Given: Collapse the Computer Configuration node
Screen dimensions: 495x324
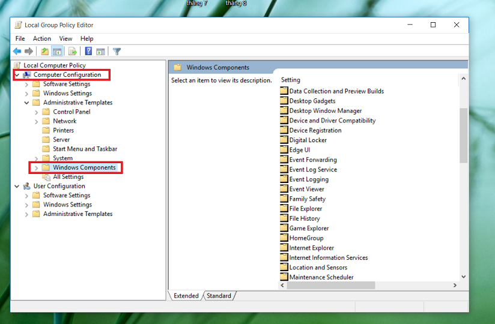Looking at the screenshot, I should click(17, 75).
